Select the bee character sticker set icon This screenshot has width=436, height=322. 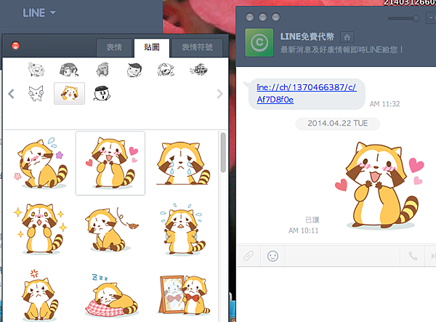(x=198, y=70)
